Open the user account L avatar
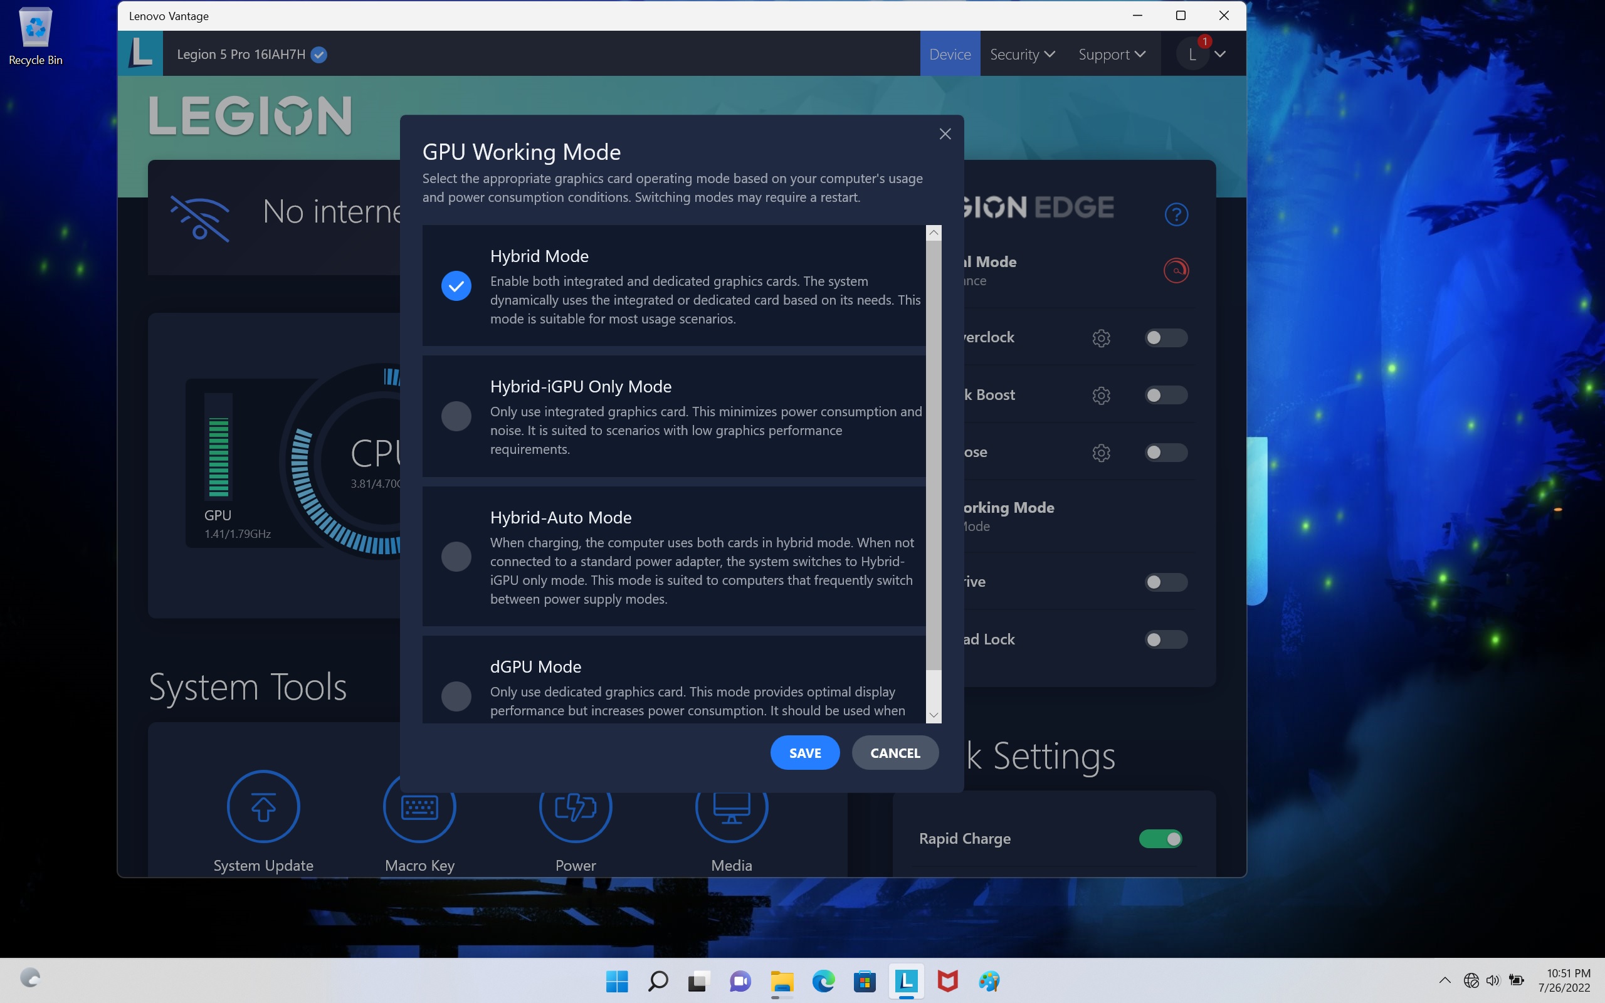The image size is (1605, 1003). (1192, 55)
